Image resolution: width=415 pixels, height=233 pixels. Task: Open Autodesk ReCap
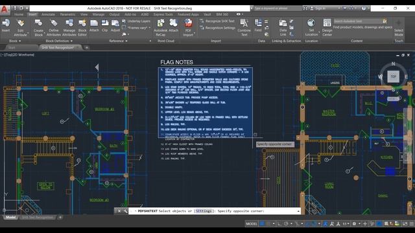(160, 27)
